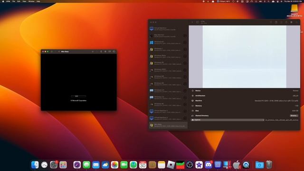Stop the VM with the square stop icon
This screenshot has width=304, height=171.
(291, 22)
